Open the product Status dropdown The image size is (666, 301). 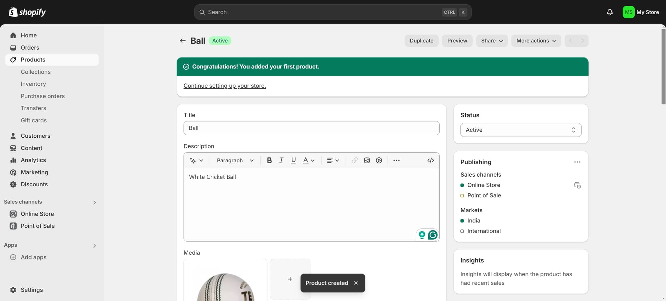520,130
